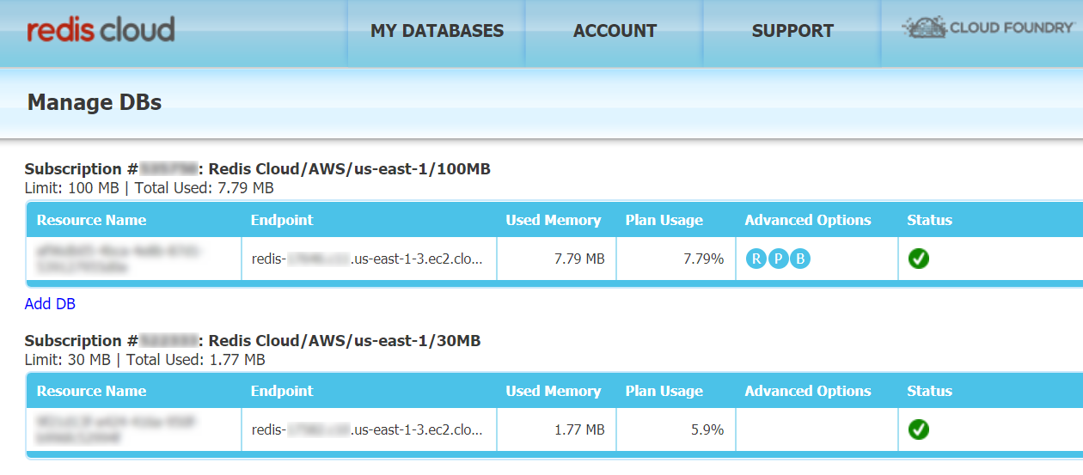Image resolution: width=1083 pixels, height=475 pixels.
Task: Click the 100MB subscription title
Action: coord(258,169)
